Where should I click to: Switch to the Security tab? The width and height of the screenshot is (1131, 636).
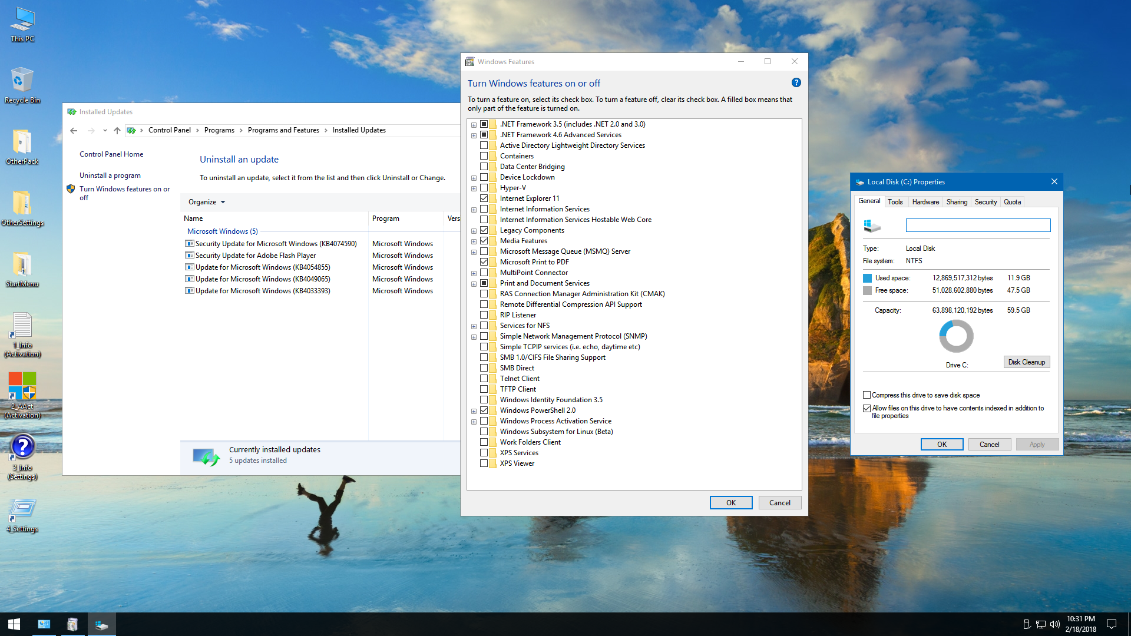point(986,202)
